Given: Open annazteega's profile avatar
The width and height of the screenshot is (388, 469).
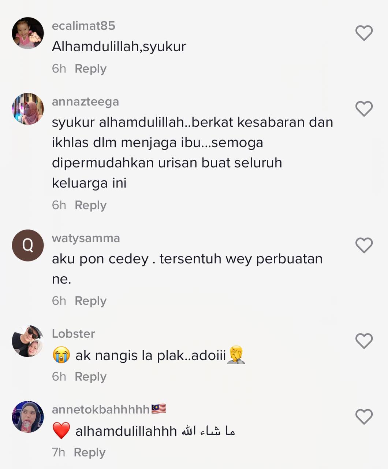Looking at the screenshot, I should click(x=28, y=109).
